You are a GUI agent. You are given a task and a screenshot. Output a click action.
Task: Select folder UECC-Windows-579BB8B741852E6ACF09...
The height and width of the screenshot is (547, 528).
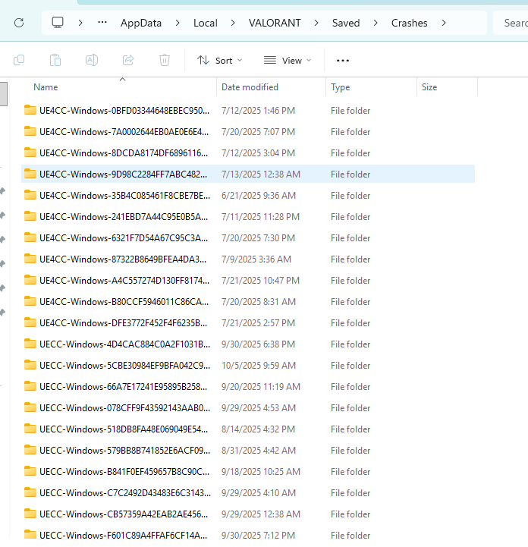(x=248, y=451)
